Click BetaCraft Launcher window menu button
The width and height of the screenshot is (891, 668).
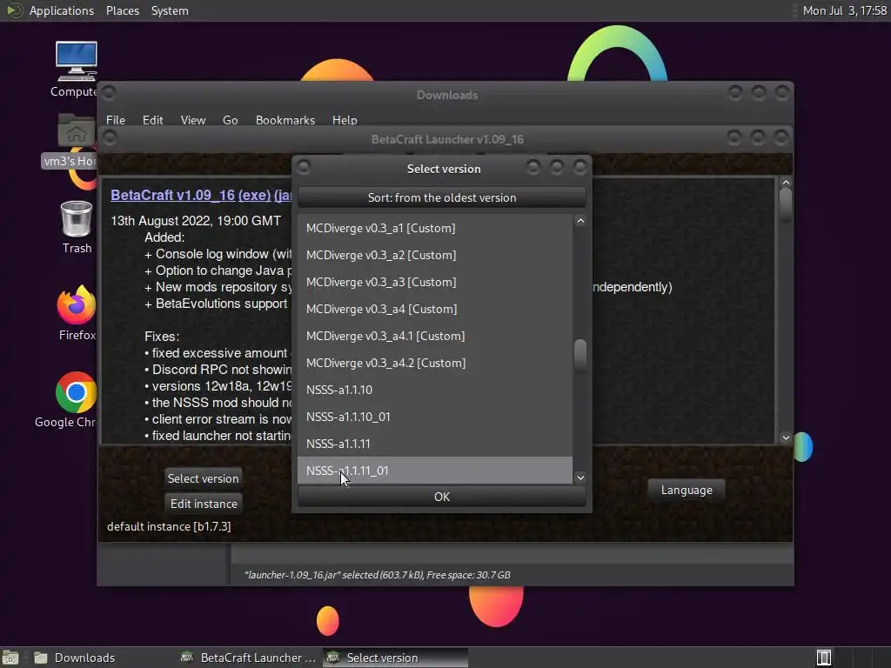tap(110, 137)
